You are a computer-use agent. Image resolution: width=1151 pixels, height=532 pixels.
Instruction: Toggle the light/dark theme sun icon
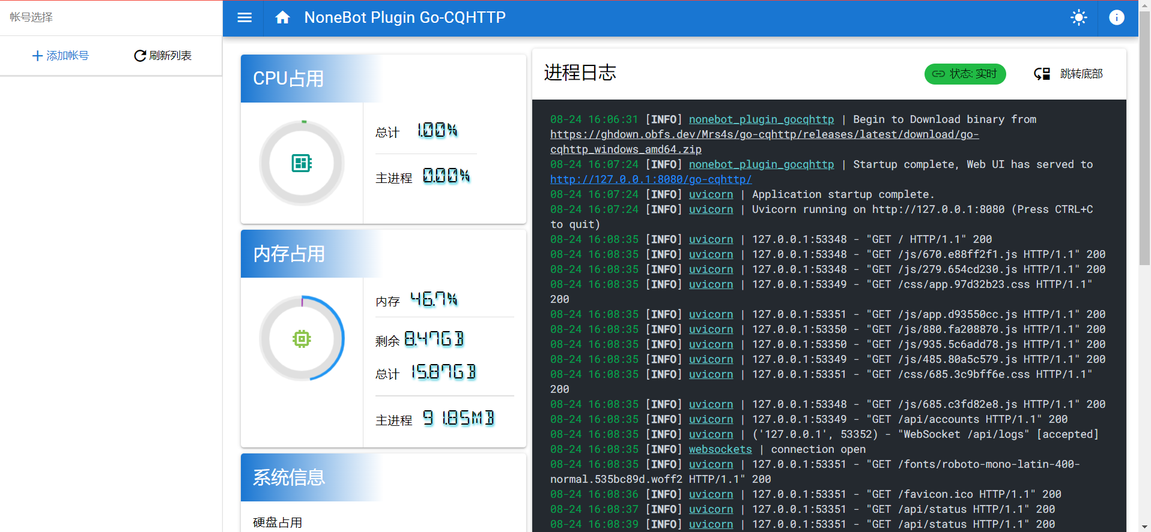point(1079,17)
